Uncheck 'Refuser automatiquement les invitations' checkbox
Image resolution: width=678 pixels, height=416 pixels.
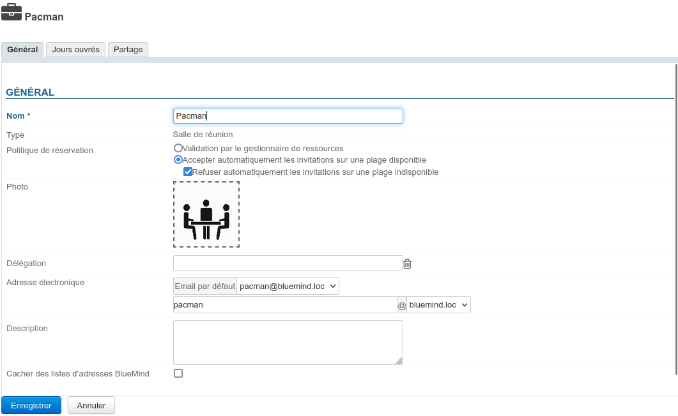point(188,172)
